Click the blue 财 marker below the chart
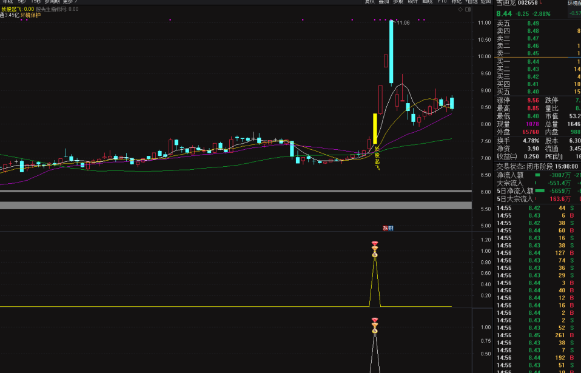Image resolution: width=581 pixels, height=373 pixels. tap(391, 228)
